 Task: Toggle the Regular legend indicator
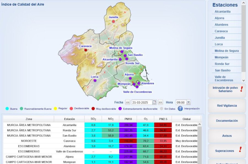pyautogui.click(x=56, y=108)
